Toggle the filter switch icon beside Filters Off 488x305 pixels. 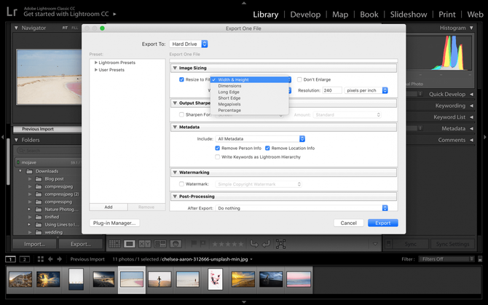click(480, 259)
